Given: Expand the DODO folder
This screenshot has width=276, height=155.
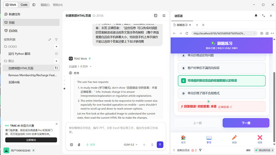Looking at the screenshot, I should coord(10,47).
